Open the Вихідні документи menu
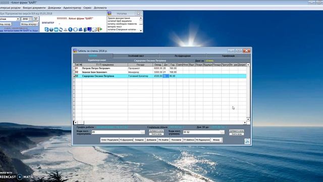 [x=34, y=8]
